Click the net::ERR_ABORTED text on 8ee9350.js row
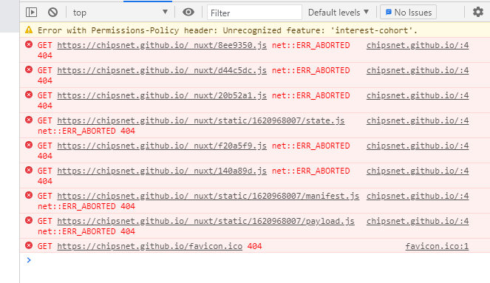The width and height of the screenshot is (490, 283). (310, 45)
